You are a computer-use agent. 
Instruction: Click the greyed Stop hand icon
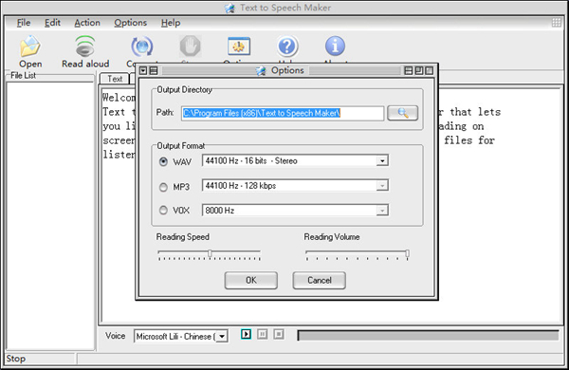[x=191, y=46]
